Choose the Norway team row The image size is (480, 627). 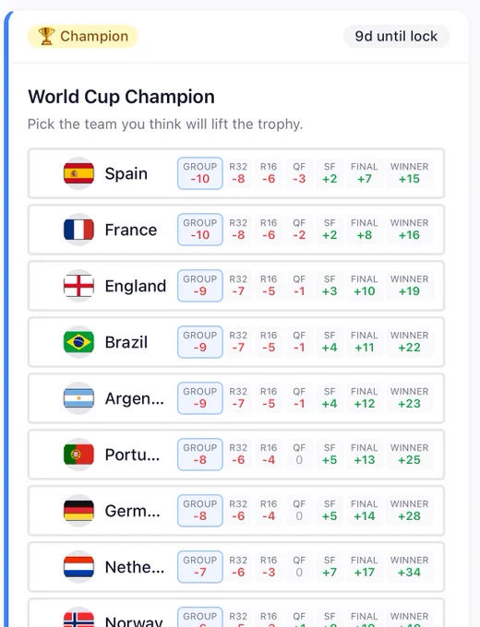click(236, 612)
